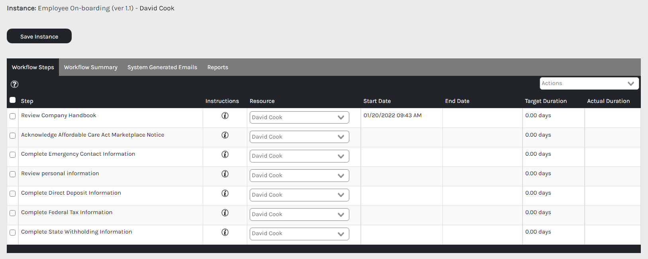Show instructions for Acknowledge Affordable Care Act Marketplace Notice
Image resolution: width=648 pixels, height=259 pixels.
(x=225, y=135)
